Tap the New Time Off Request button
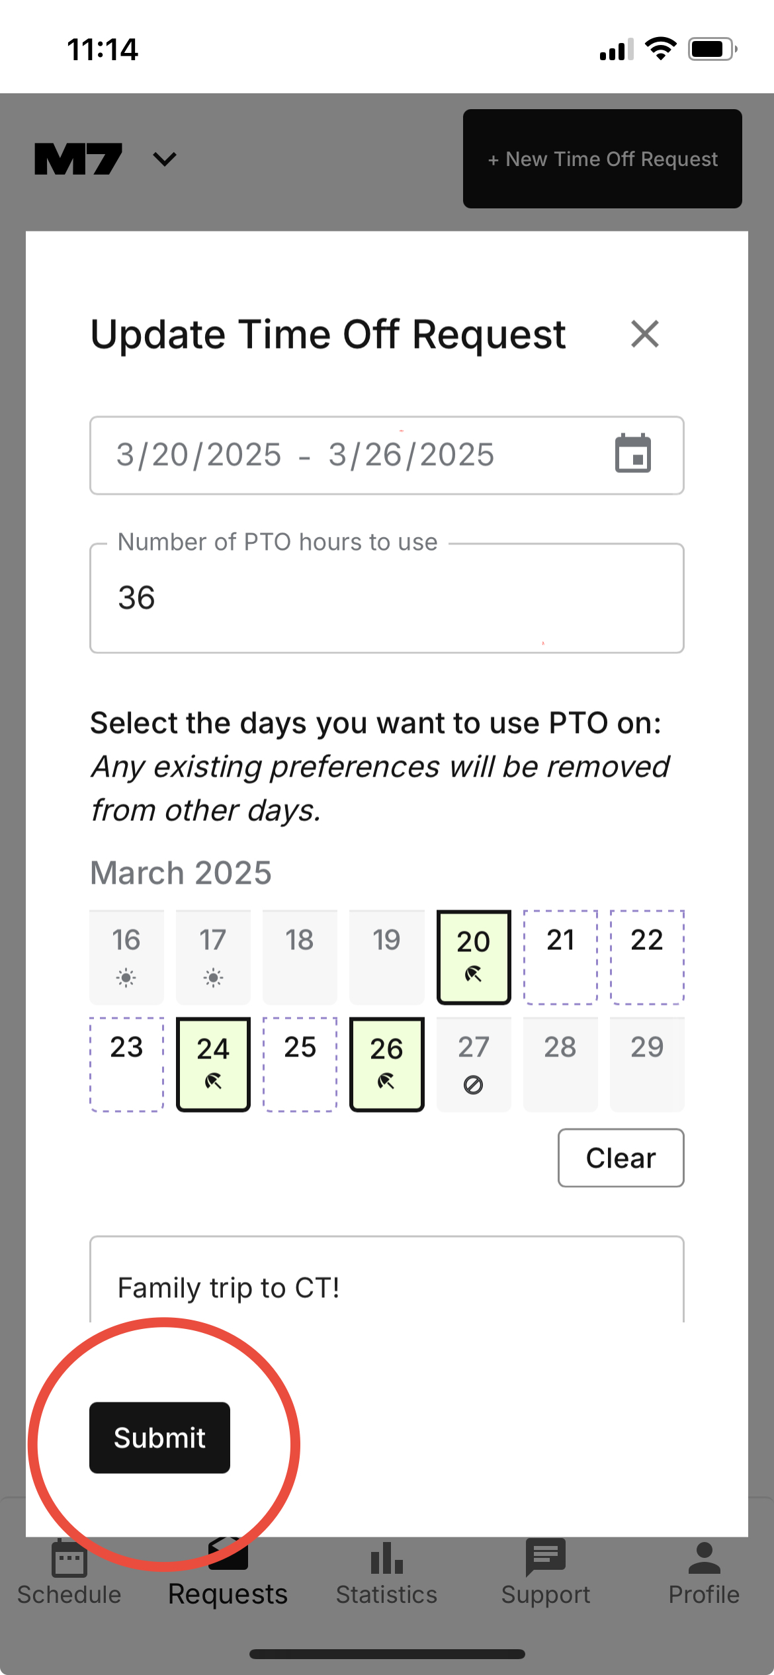The width and height of the screenshot is (774, 1675). [602, 159]
